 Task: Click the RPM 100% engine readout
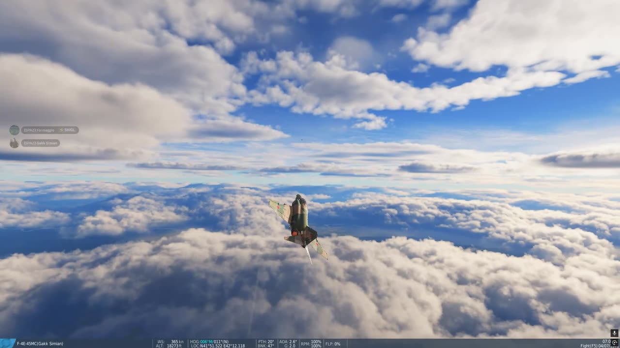pyautogui.click(x=311, y=344)
